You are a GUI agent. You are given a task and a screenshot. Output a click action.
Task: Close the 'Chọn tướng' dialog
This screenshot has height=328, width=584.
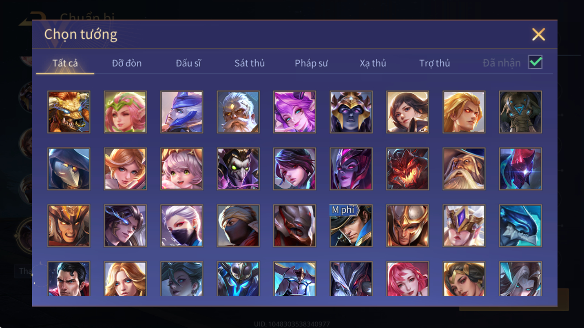pos(538,34)
